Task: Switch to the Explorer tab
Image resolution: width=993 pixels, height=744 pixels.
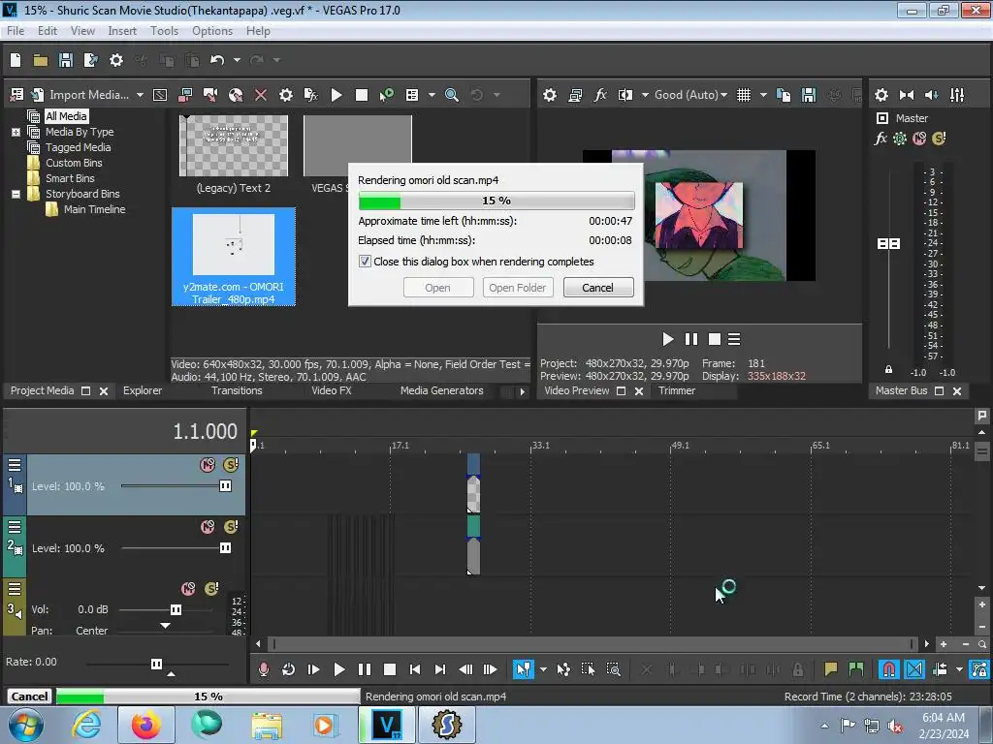Action: click(143, 390)
